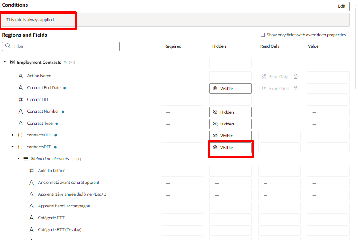Click the text icon beside Catégorie RTT (Display)

(32, 229)
